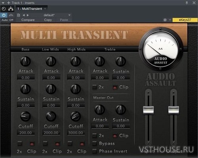Click the add insert plus icon
This screenshot has height=158, width=198.
[9, 3]
